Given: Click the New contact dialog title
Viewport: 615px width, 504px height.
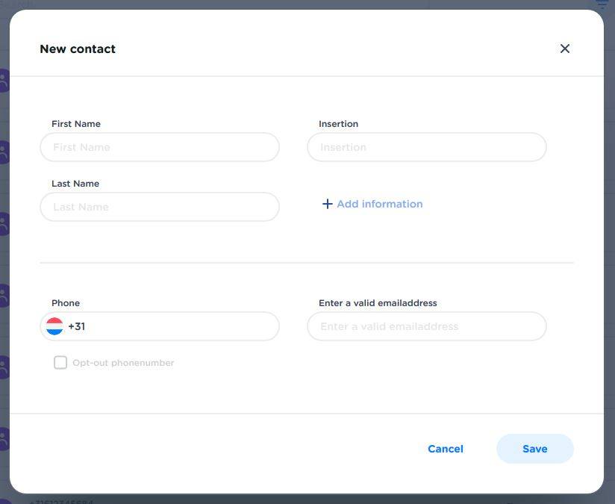Looking at the screenshot, I should pos(78,49).
